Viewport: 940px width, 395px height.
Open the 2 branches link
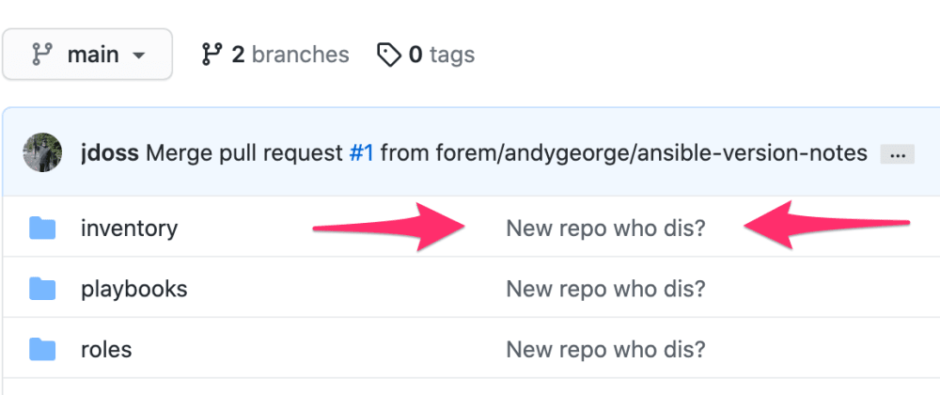(x=275, y=55)
